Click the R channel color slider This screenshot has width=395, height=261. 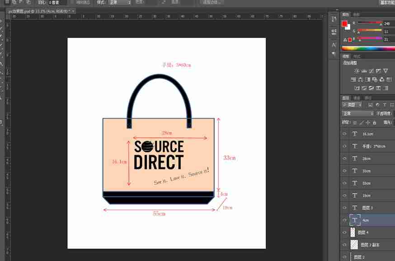point(370,23)
